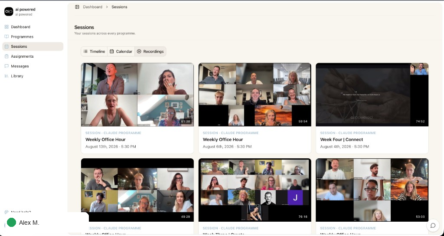
Task: Open the chat bubble button
Action: click(433, 226)
